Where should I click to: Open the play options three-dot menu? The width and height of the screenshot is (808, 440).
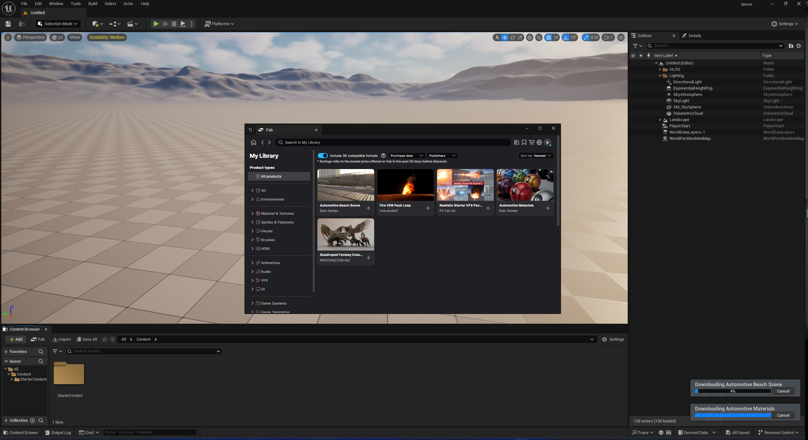click(192, 24)
